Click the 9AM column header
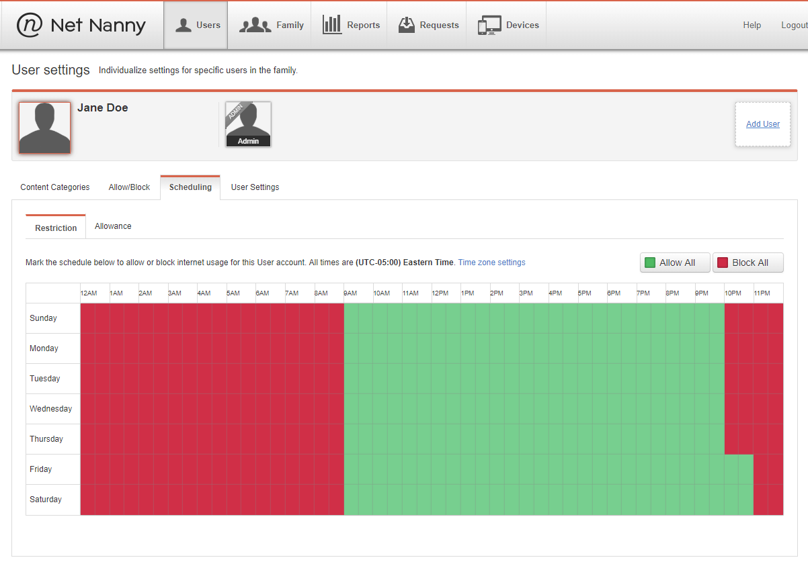Viewport: 808px width, 566px height. [x=350, y=293]
